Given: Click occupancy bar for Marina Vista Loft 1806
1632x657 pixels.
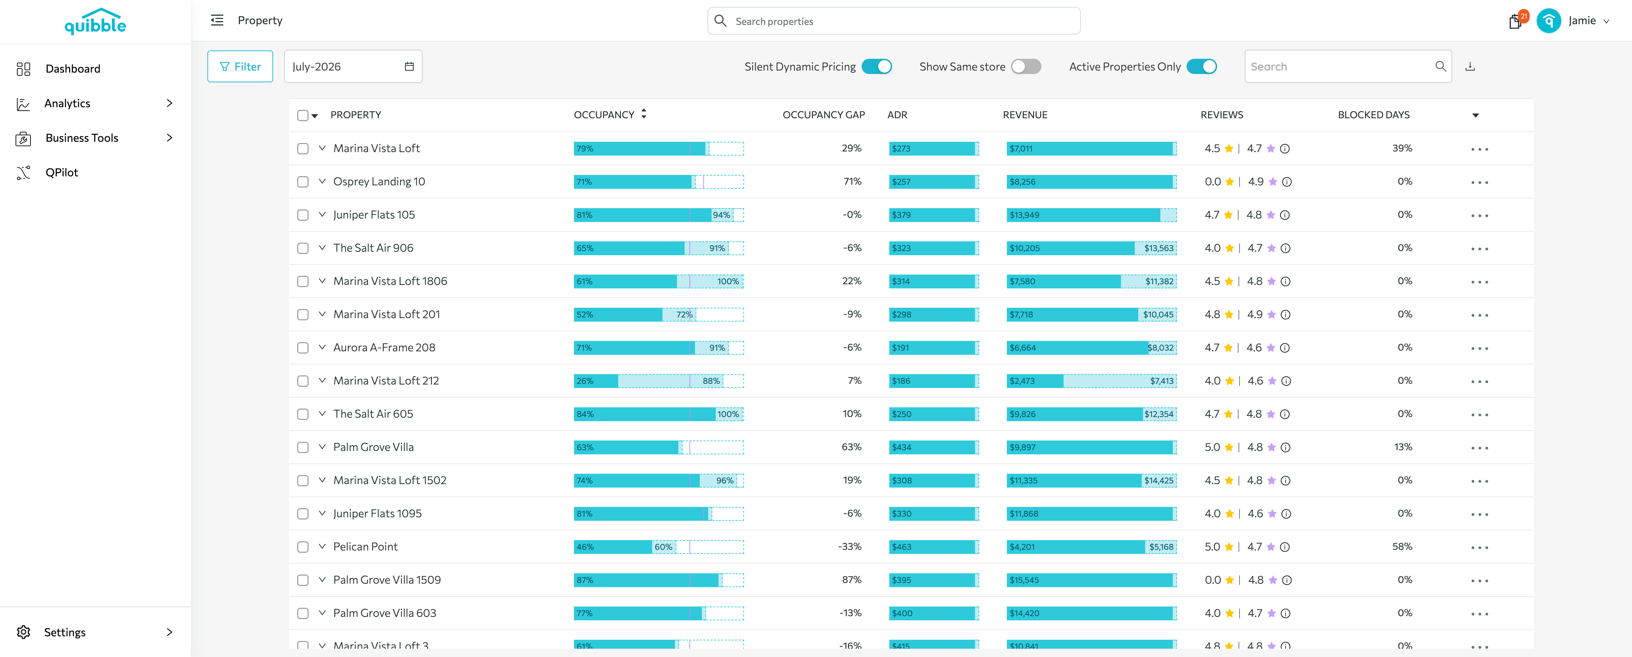Looking at the screenshot, I should (659, 281).
